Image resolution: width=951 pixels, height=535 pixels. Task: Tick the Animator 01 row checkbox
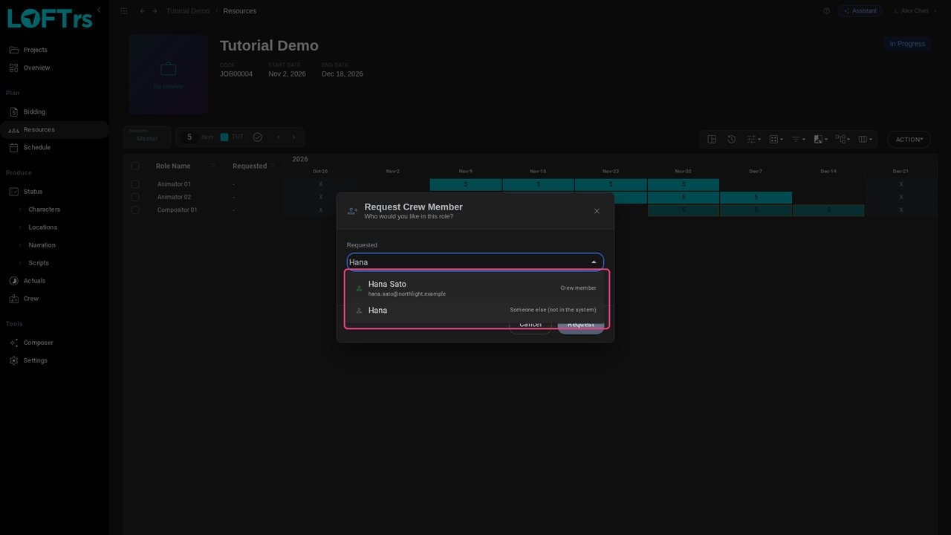click(135, 184)
